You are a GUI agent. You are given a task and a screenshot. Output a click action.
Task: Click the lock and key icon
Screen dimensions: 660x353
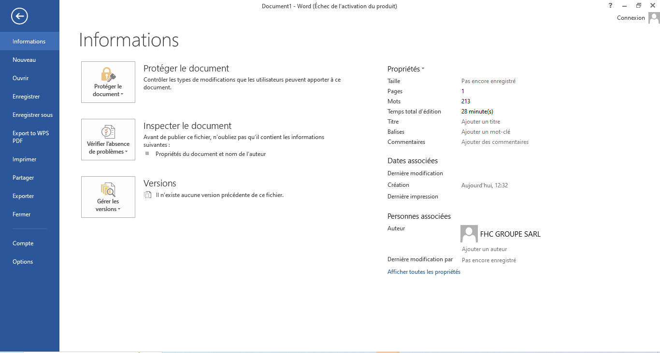pos(108,74)
